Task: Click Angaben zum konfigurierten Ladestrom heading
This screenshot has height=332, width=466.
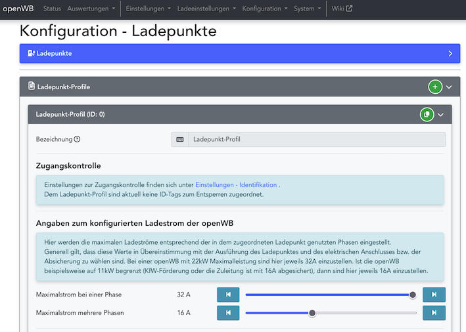Action: tap(135, 223)
